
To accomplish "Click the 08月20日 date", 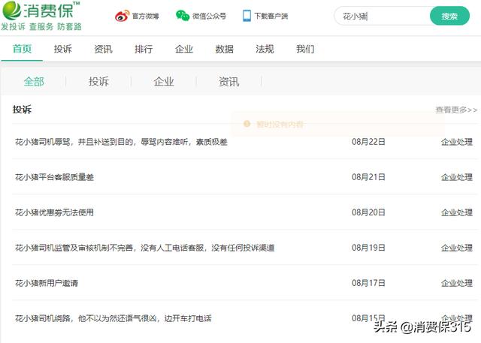I will (x=368, y=212).
